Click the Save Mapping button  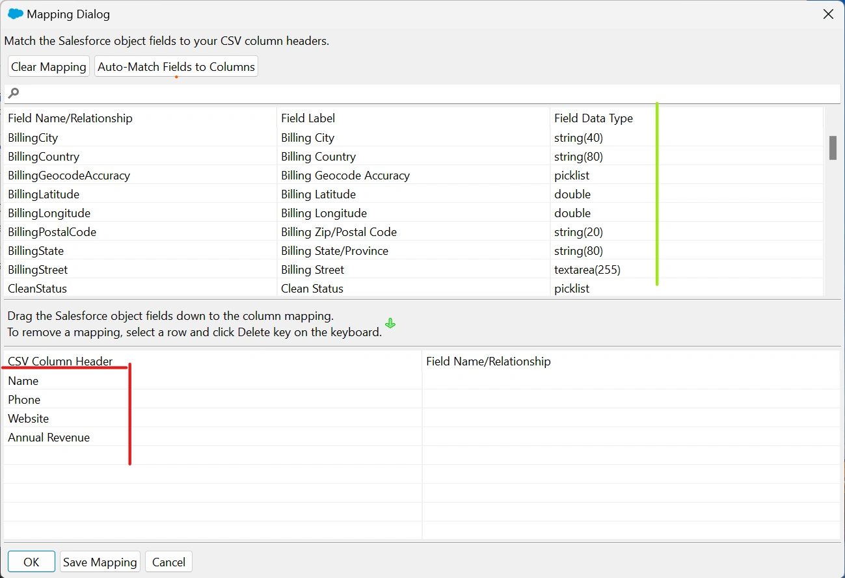tap(100, 562)
